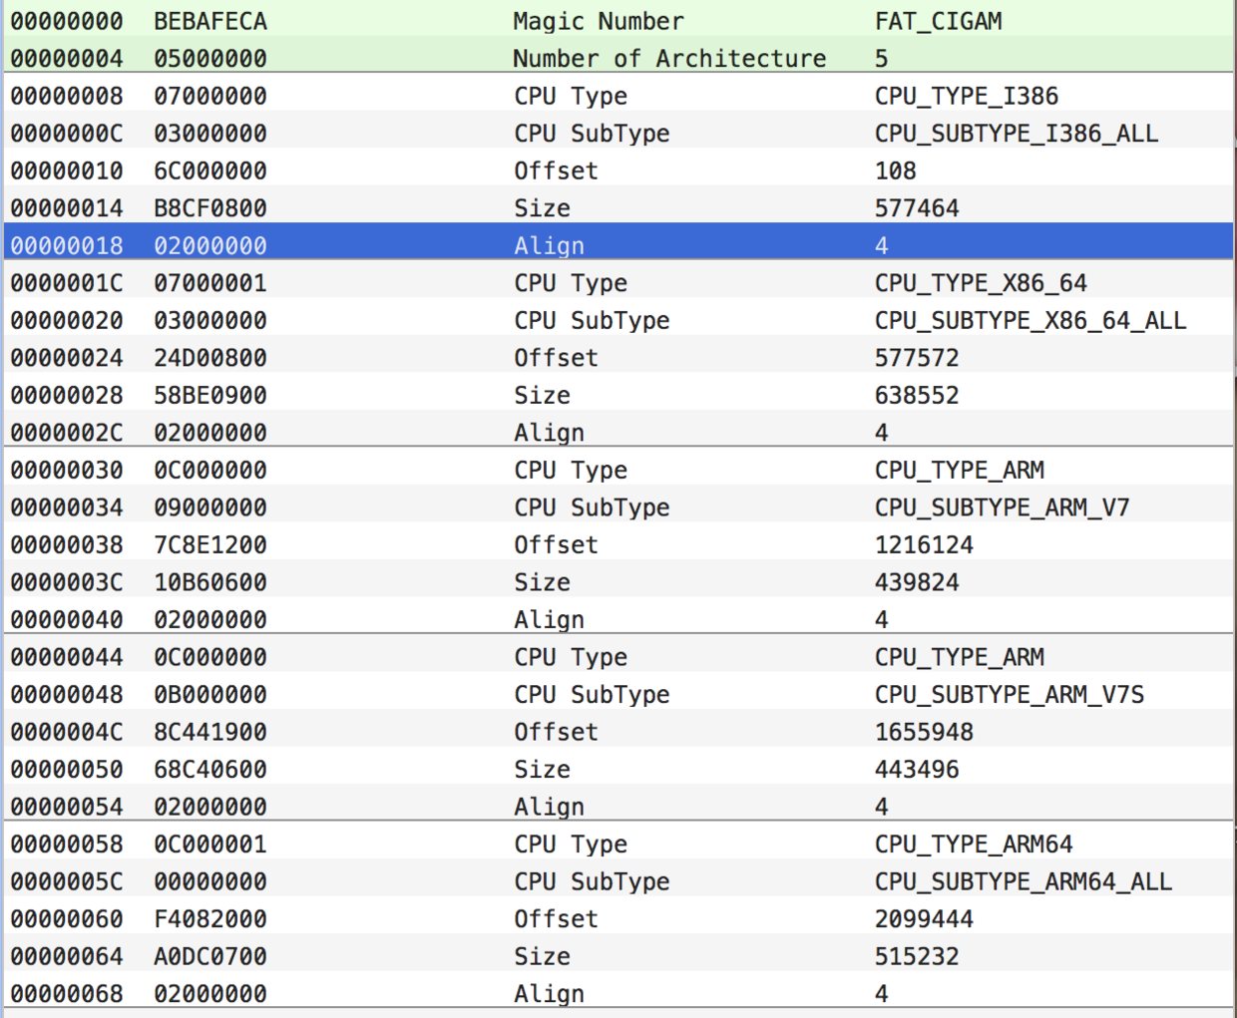
Task: Select the CPU_SUBTYPE_X86_64_ALL value
Action: tap(1031, 320)
